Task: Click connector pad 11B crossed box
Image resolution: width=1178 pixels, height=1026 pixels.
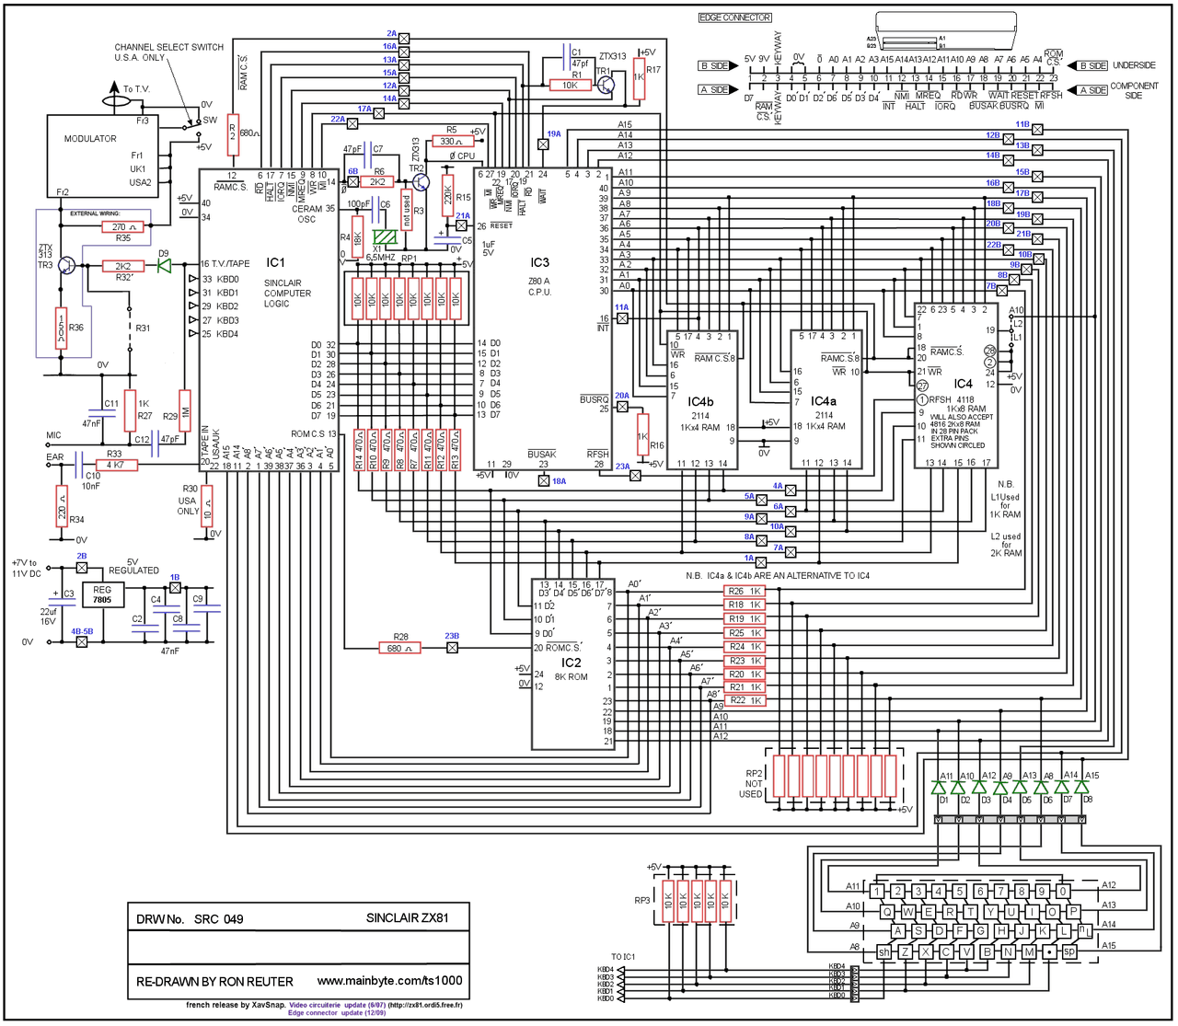Action: (x=1037, y=130)
